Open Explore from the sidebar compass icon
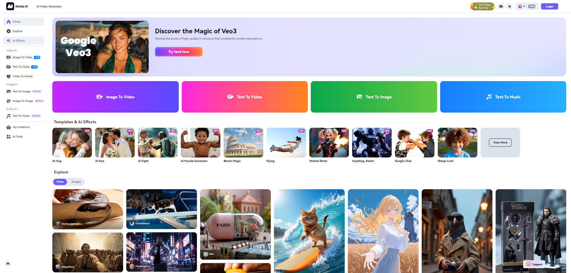This screenshot has height=273, width=571. coord(9,31)
